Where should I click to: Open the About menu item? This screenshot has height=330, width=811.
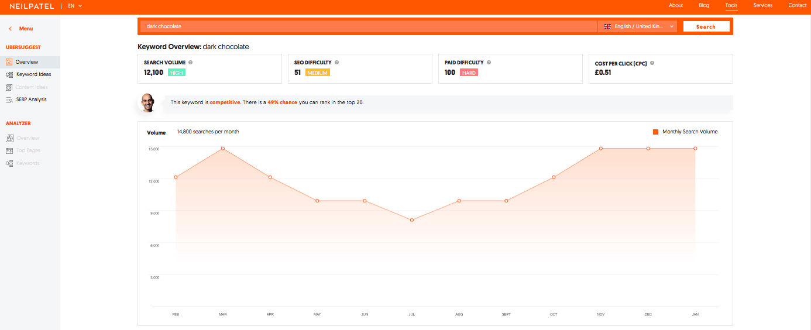point(676,5)
